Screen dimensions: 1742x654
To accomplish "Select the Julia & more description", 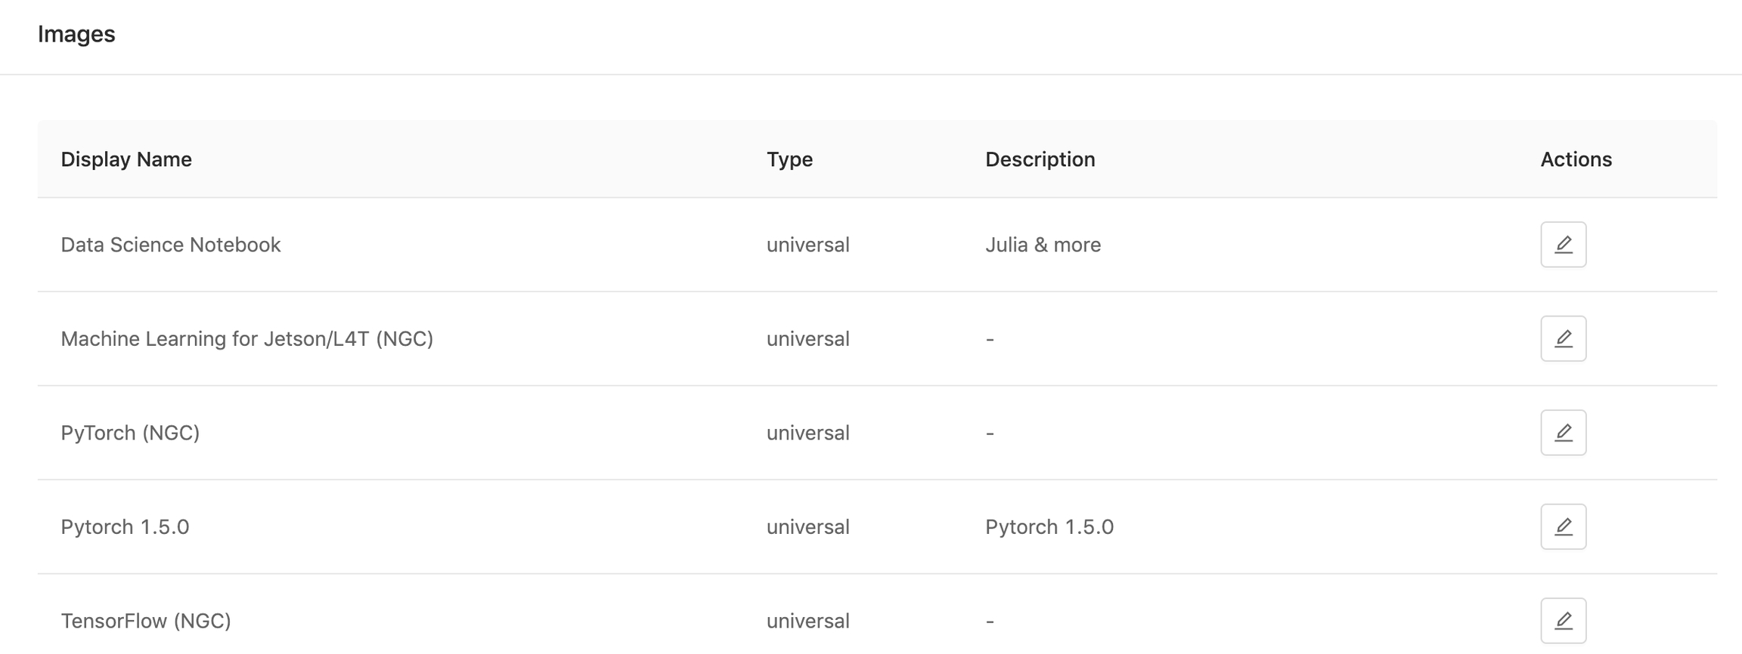I will pos(1043,245).
